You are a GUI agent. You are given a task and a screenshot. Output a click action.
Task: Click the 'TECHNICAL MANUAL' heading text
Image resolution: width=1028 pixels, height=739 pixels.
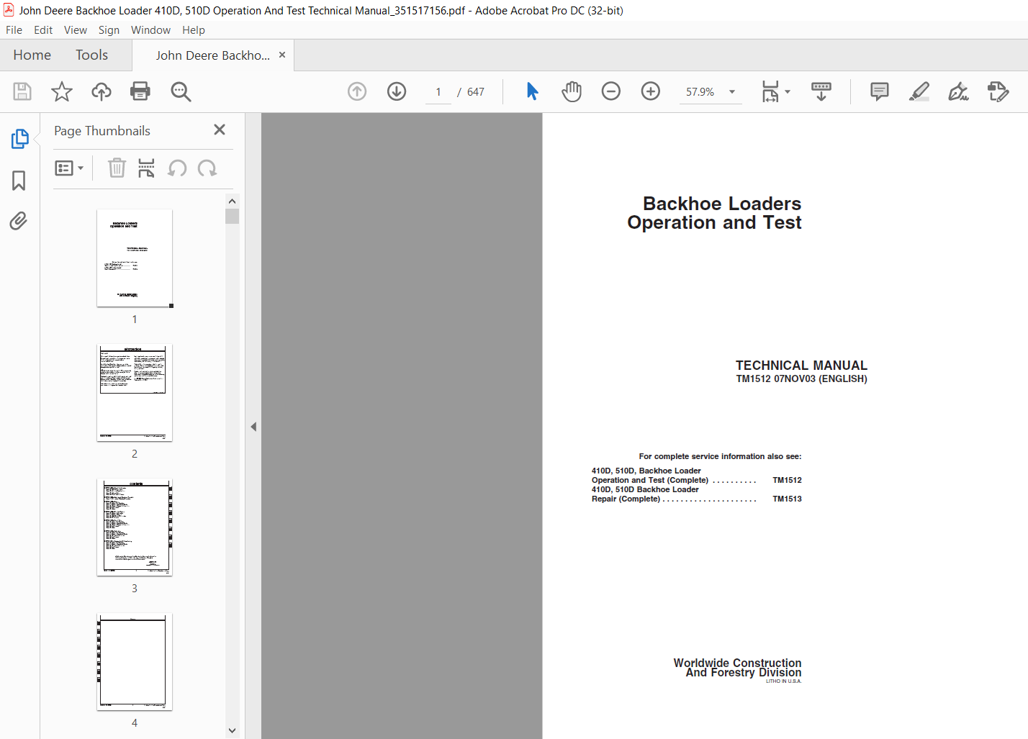[801, 366]
